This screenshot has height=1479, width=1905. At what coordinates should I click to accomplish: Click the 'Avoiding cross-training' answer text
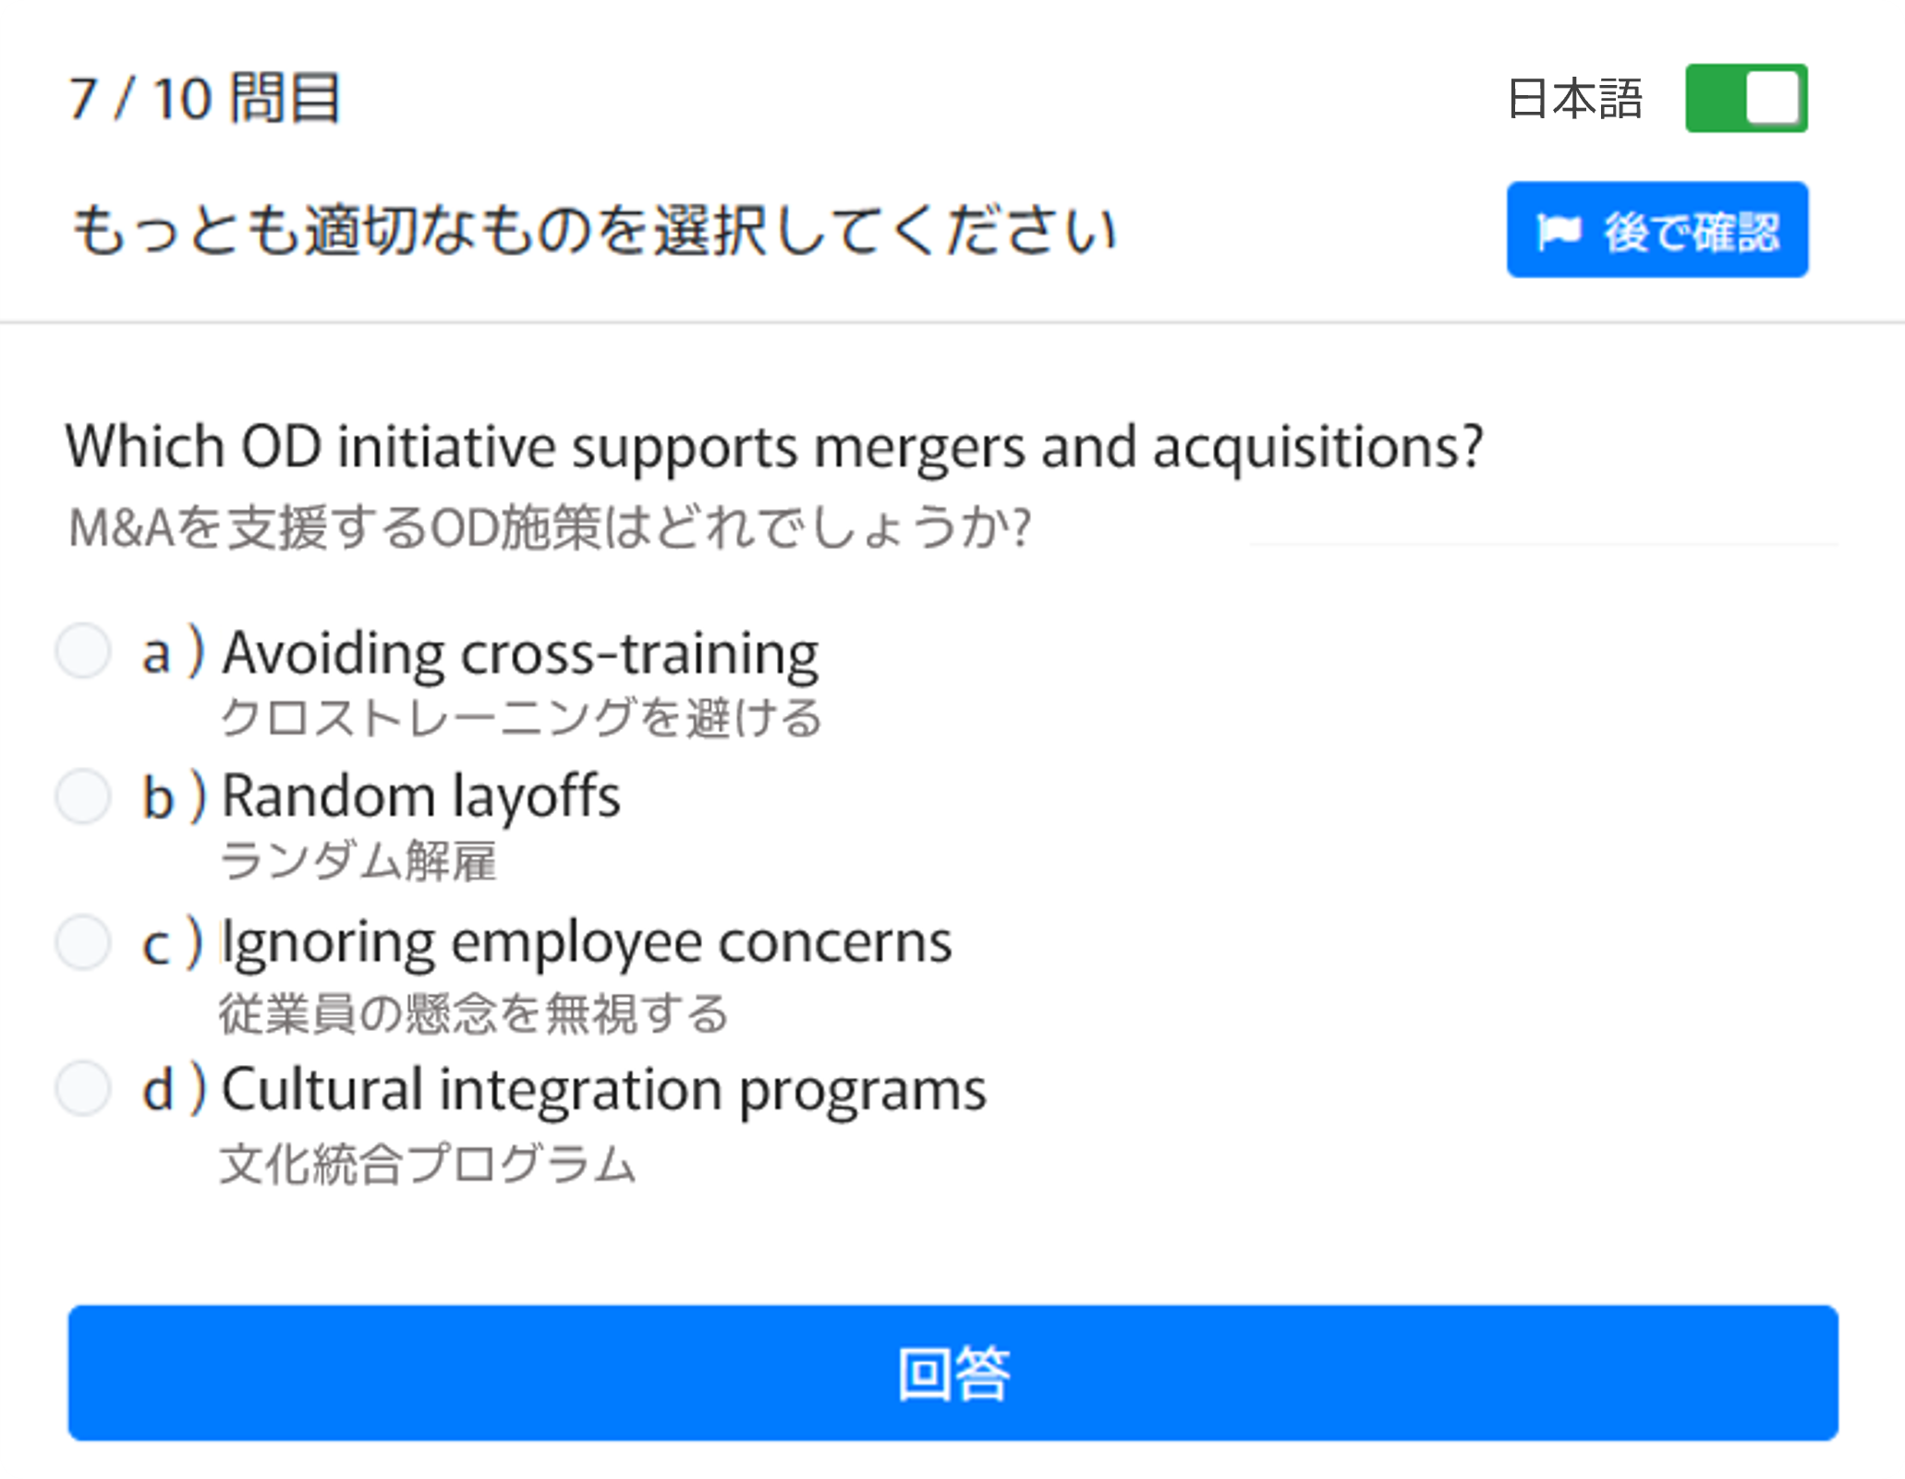tap(520, 653)
